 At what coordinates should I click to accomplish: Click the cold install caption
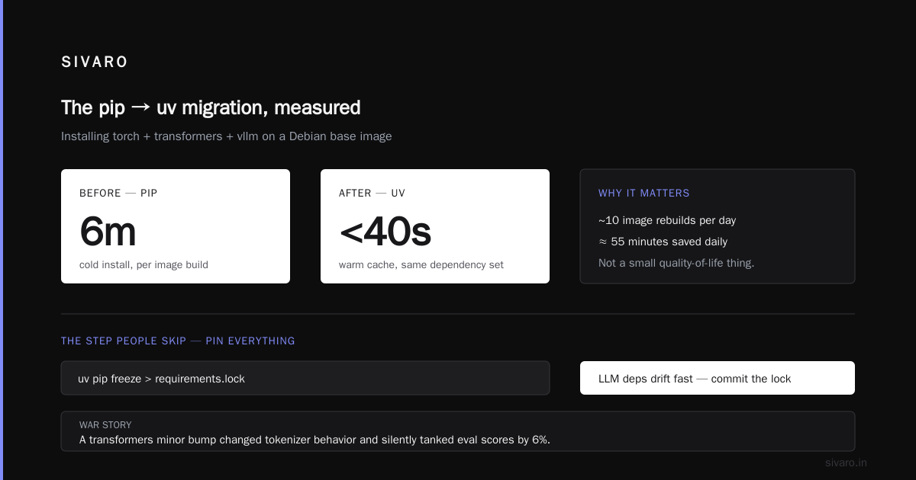tap(144, 265)
